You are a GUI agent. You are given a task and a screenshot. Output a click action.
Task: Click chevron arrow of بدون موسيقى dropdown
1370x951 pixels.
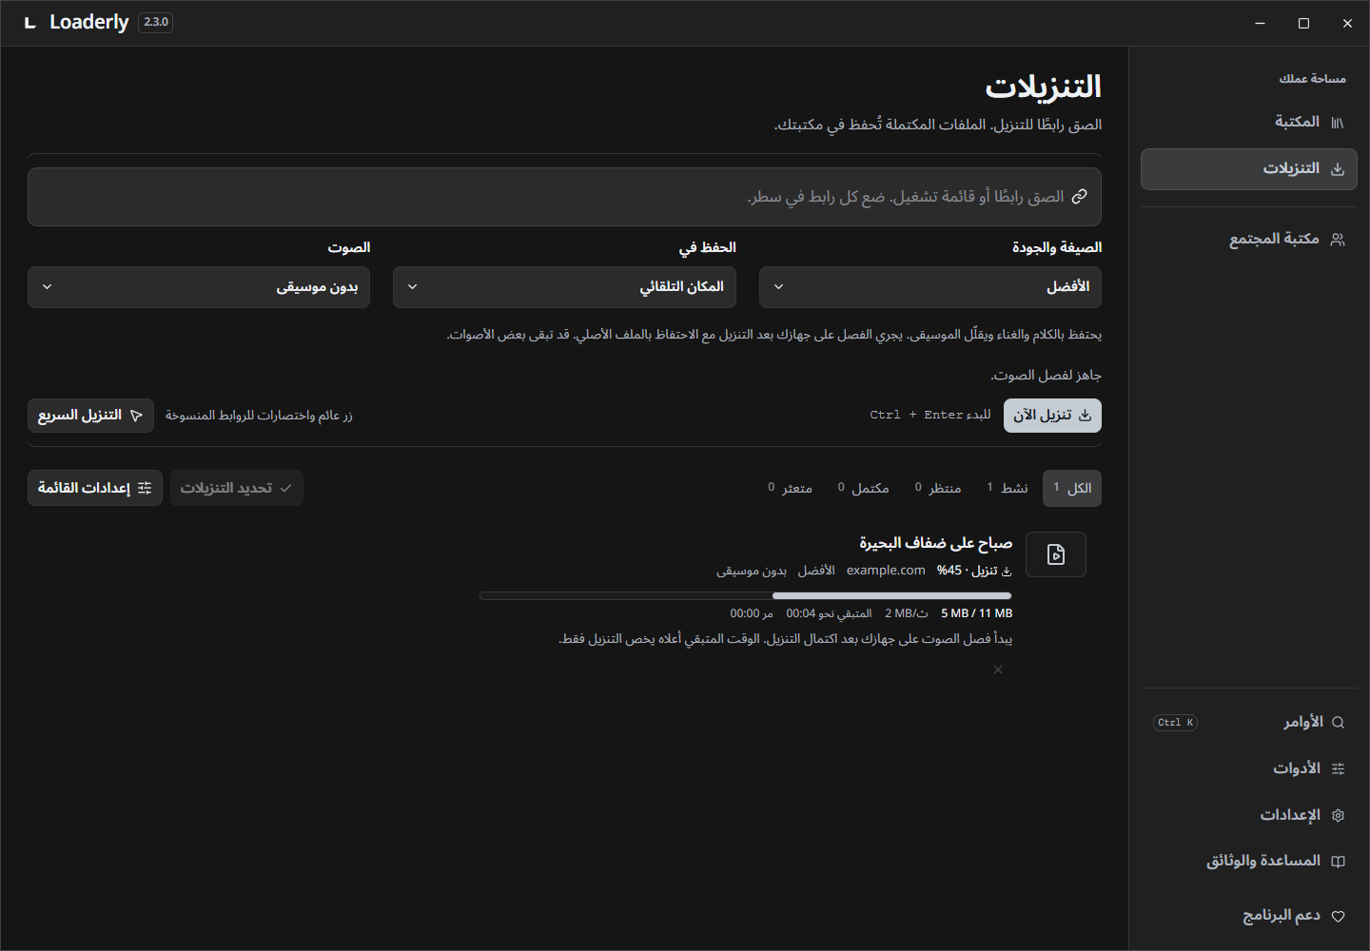pos(47,287)
